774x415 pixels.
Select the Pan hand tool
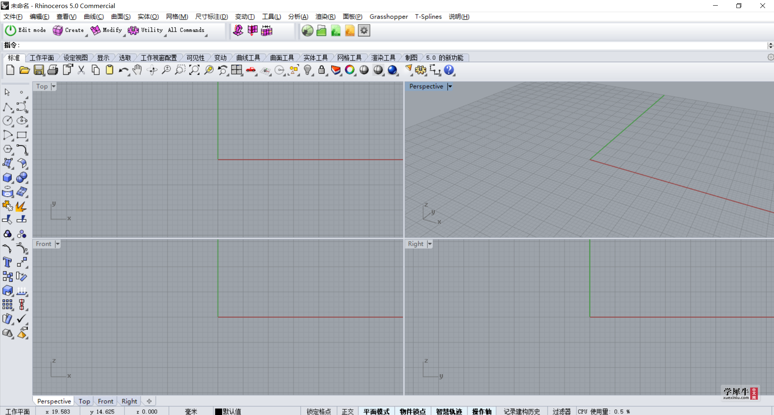pyautogui.click(x=137, y=70)
